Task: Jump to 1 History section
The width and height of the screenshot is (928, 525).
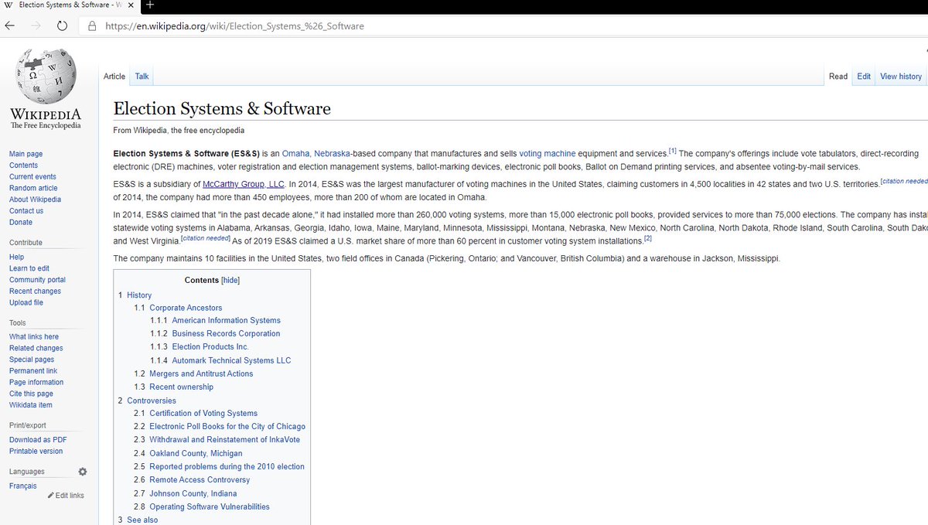Action: tap(135, 295)
